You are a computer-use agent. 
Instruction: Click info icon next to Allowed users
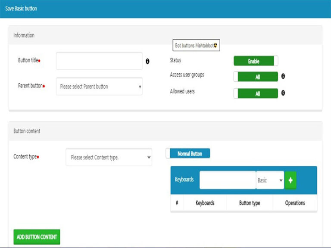click(x=283, y=93)
